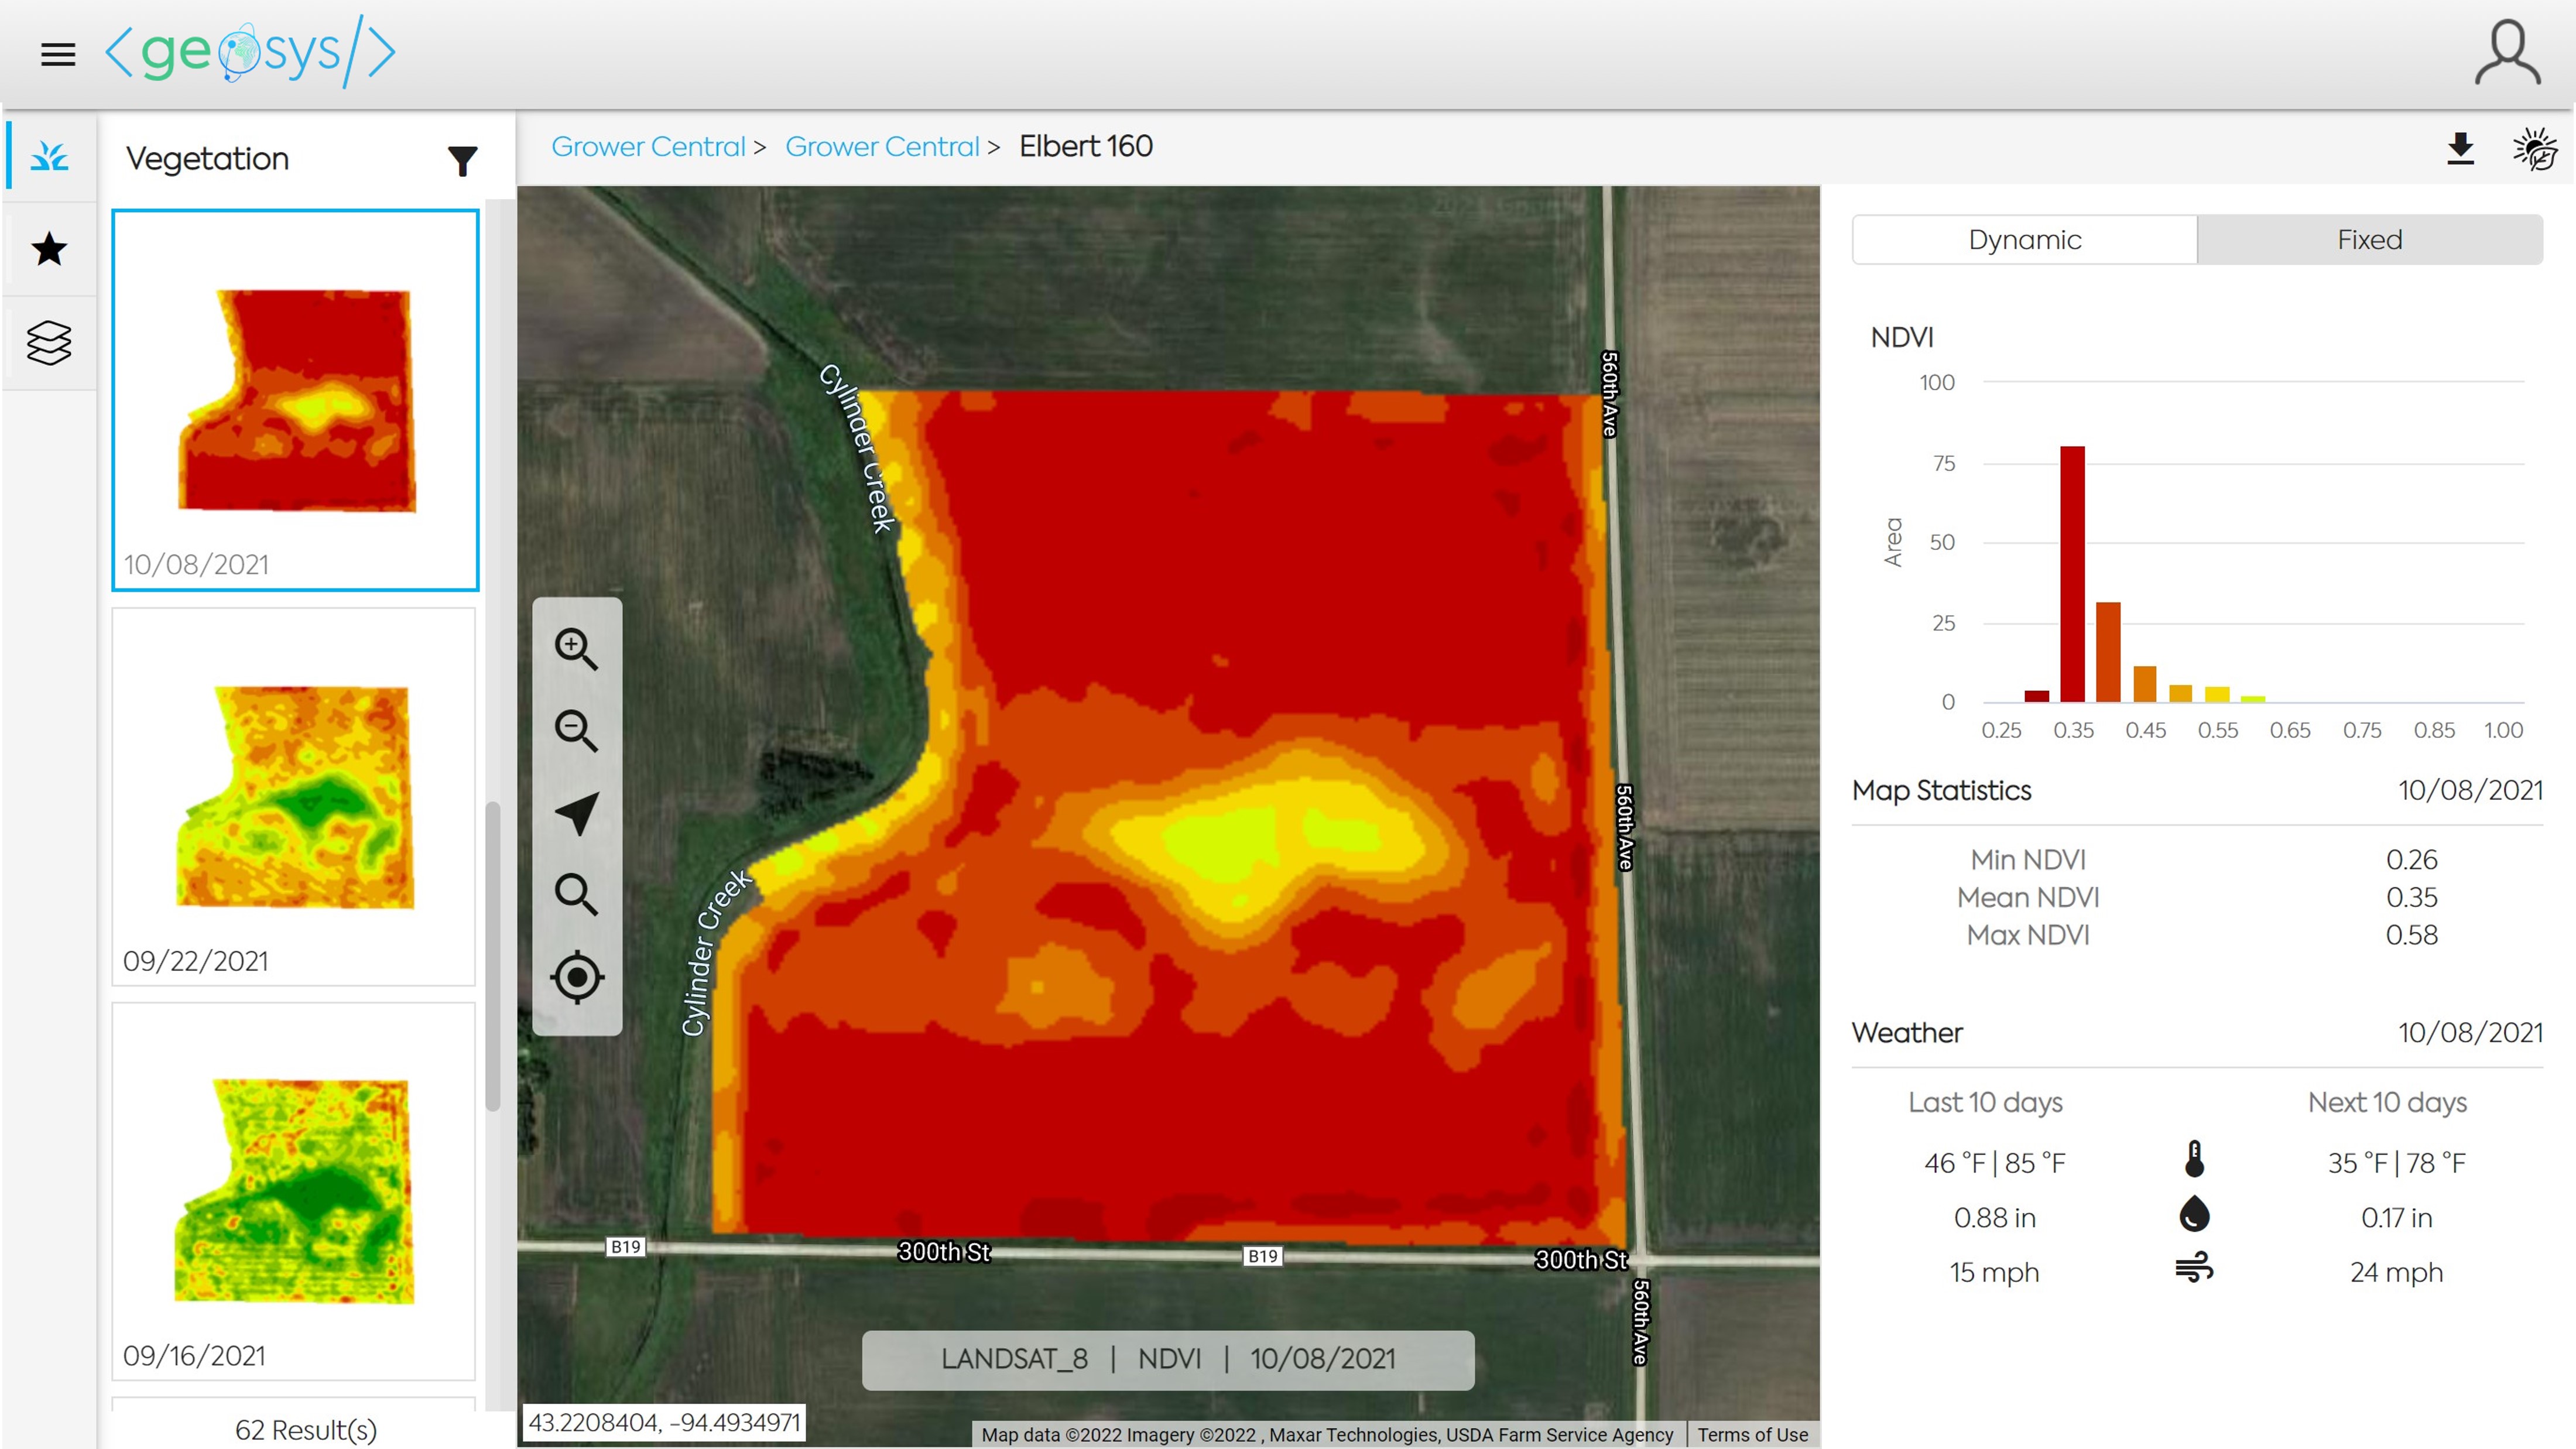The height and width of the screenshot is (1449, 2576).
Task: Open the favorites star panel
Action: pos(49,249)
